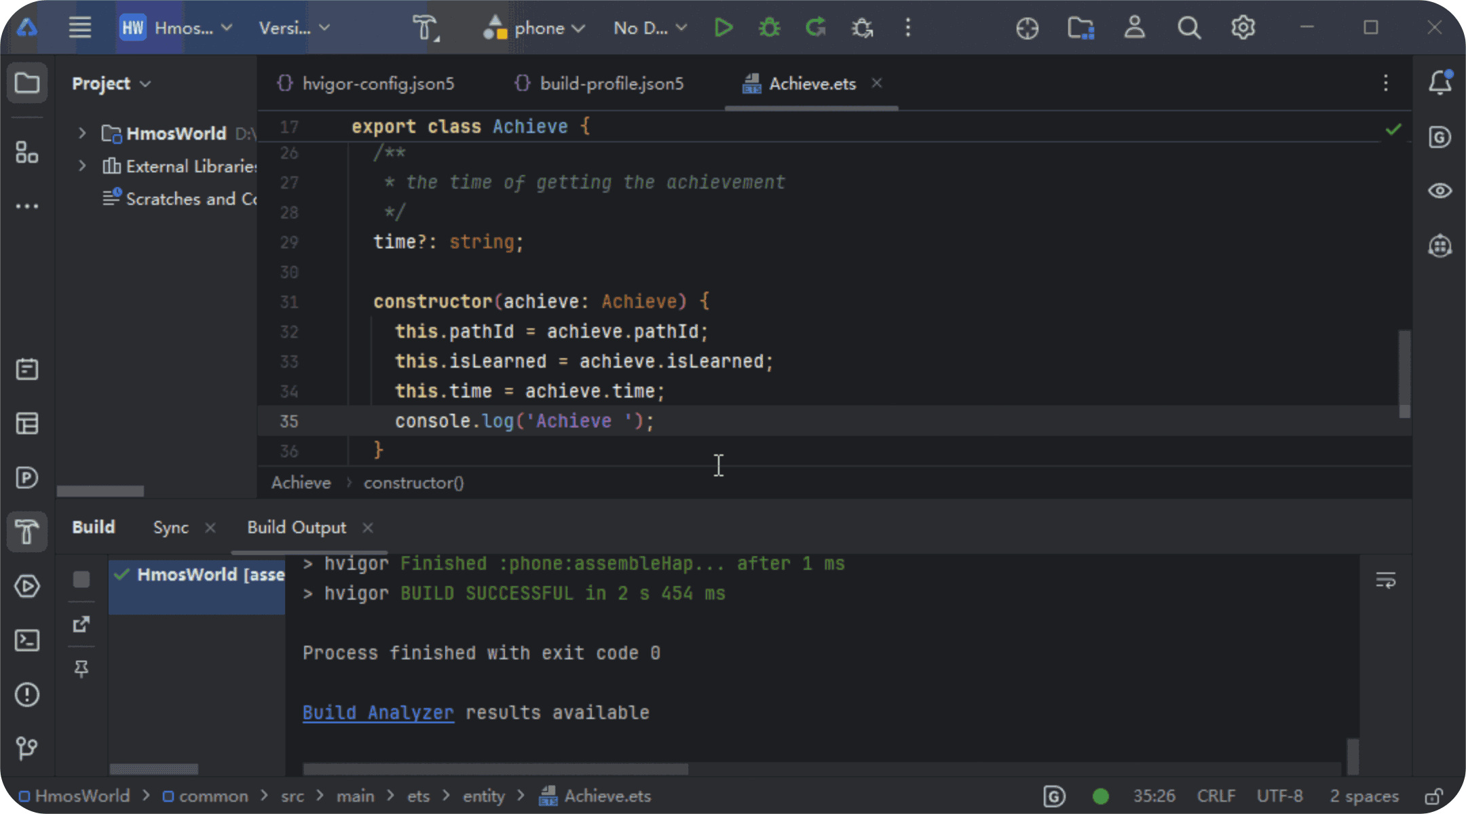Open the Version Control branch tool window
1466x814 pixels.
[27, 748]
